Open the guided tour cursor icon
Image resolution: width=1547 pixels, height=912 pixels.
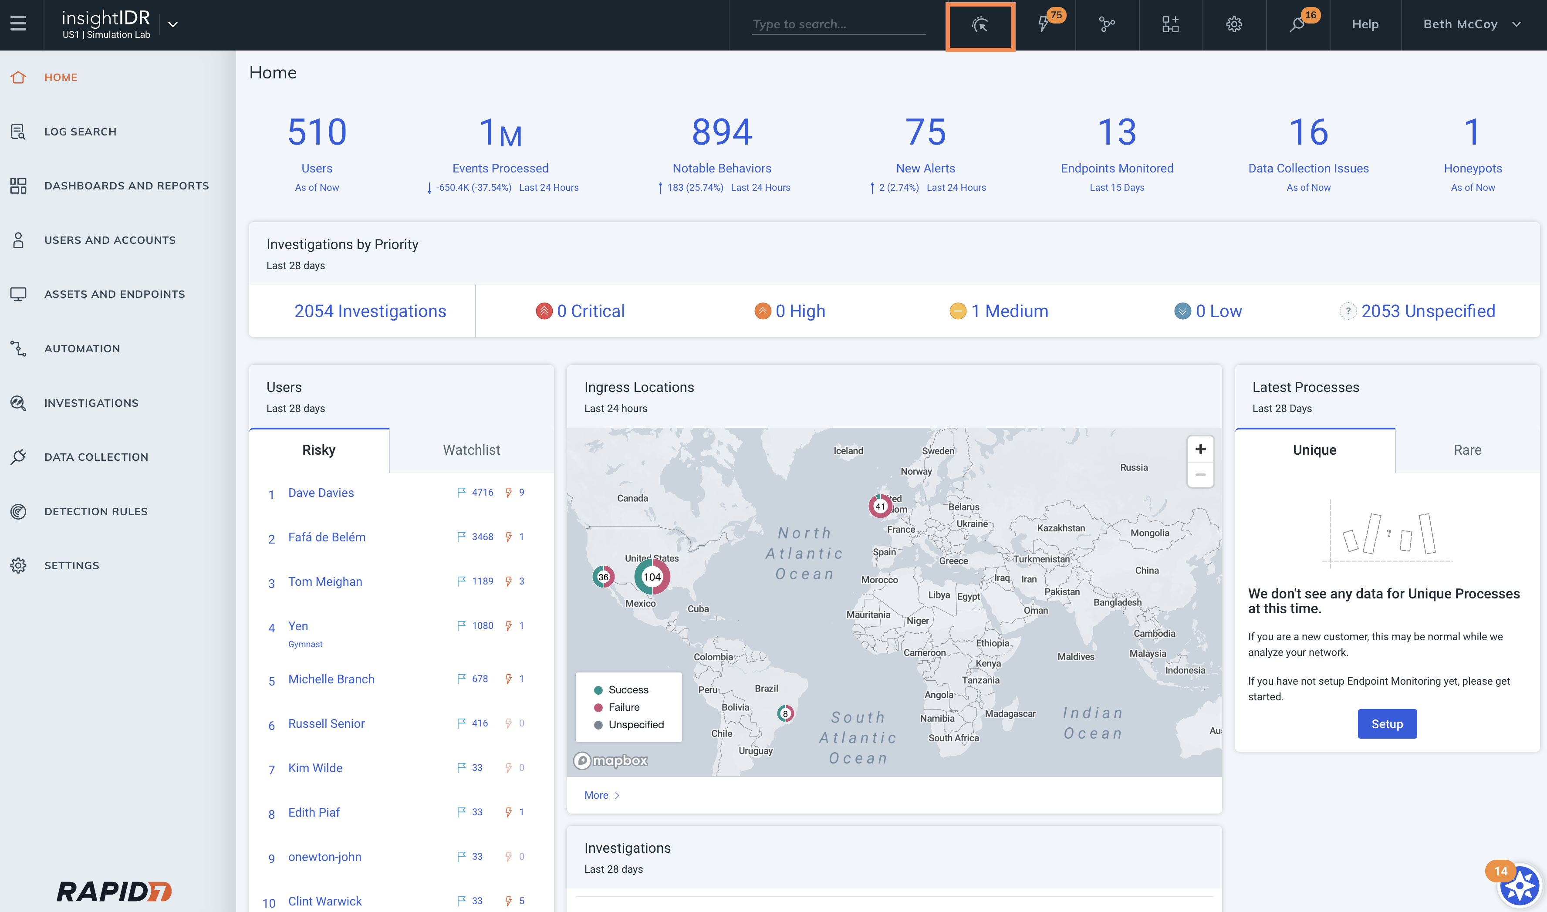click(980, 25)
